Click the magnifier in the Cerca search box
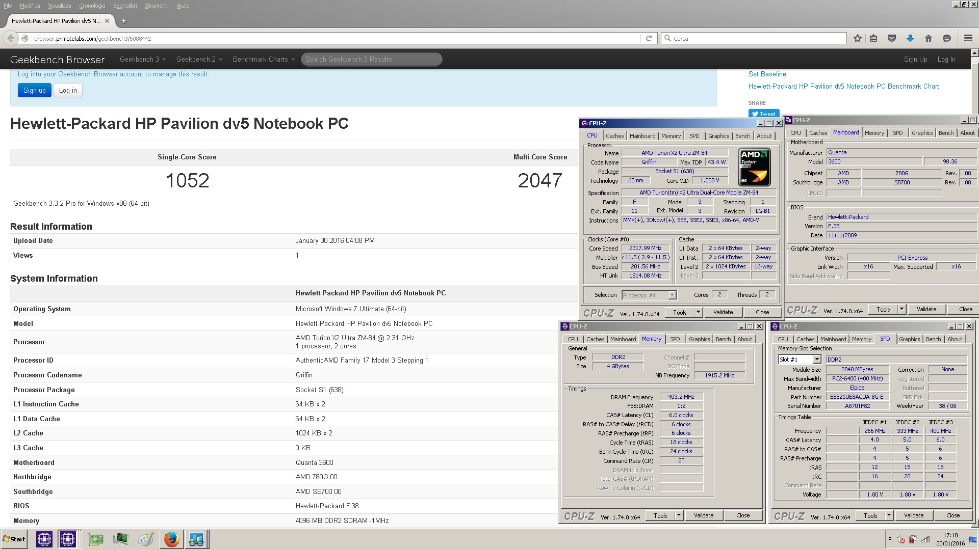The image size is (979, 550). [667, 38]
